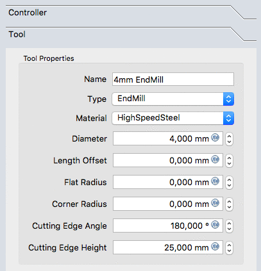Viewport: 261px width, 271px height.
Task: Open expression editor icon in Diameter field
Action: (x=215, y=138)
